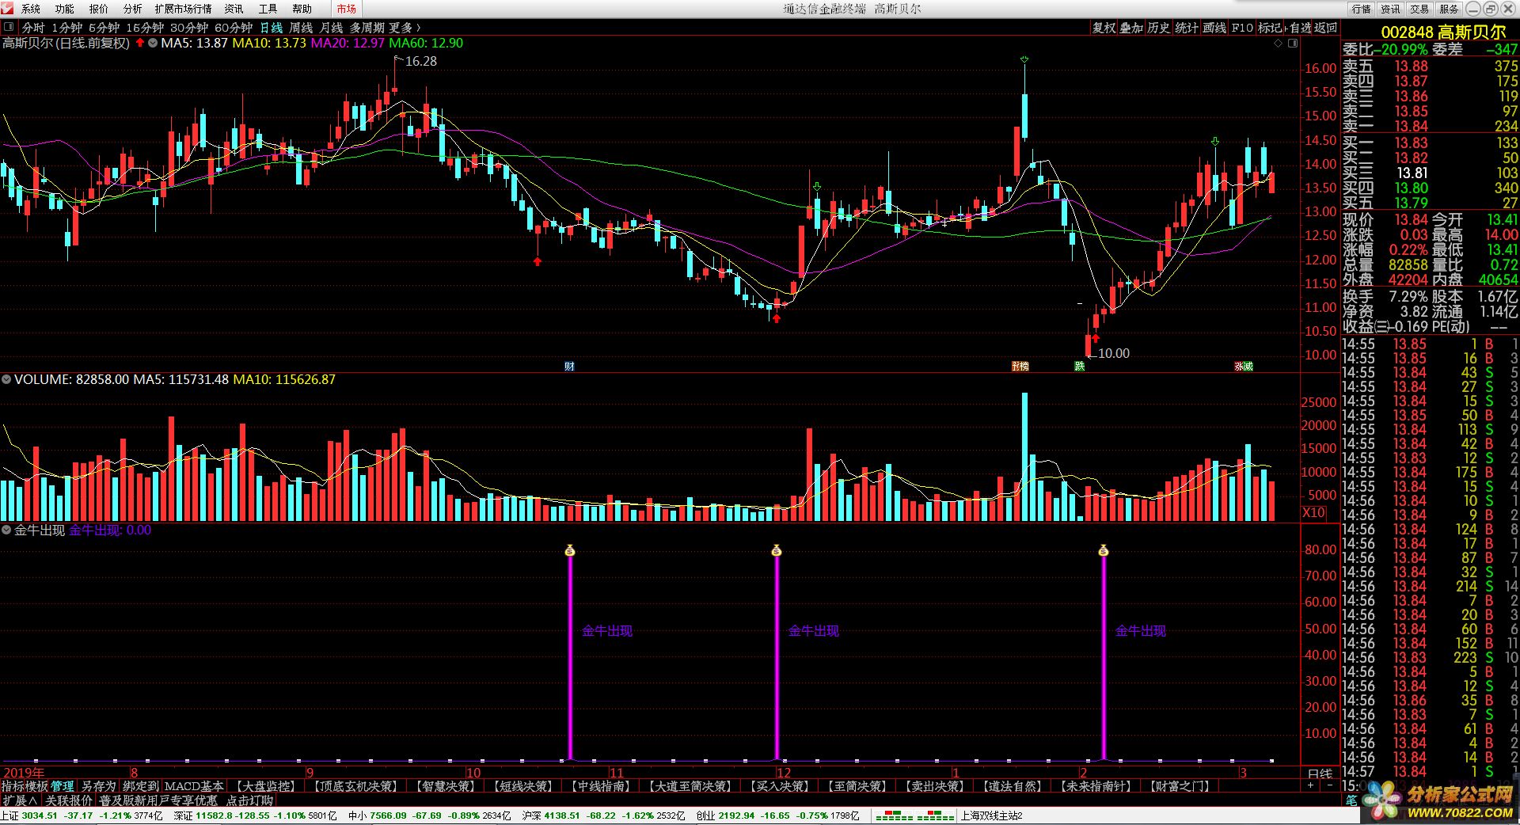Screen dimensions: 1520x825
Task: Click the 财 marker on the price chart
Action: [x=569, y=366]
